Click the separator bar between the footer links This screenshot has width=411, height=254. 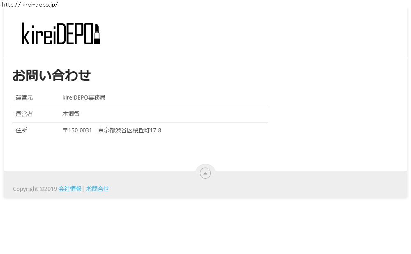point(83,189)
